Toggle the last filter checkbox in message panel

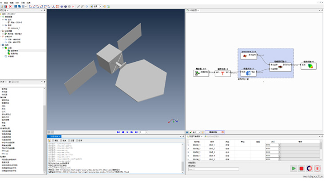[x=77, y=140]
